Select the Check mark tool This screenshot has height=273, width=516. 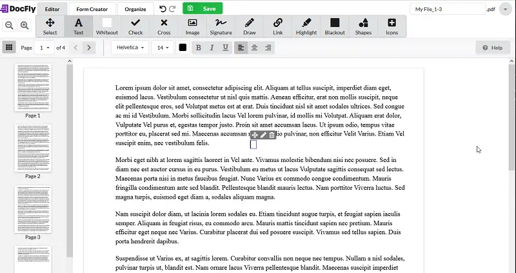pos(135,26)
